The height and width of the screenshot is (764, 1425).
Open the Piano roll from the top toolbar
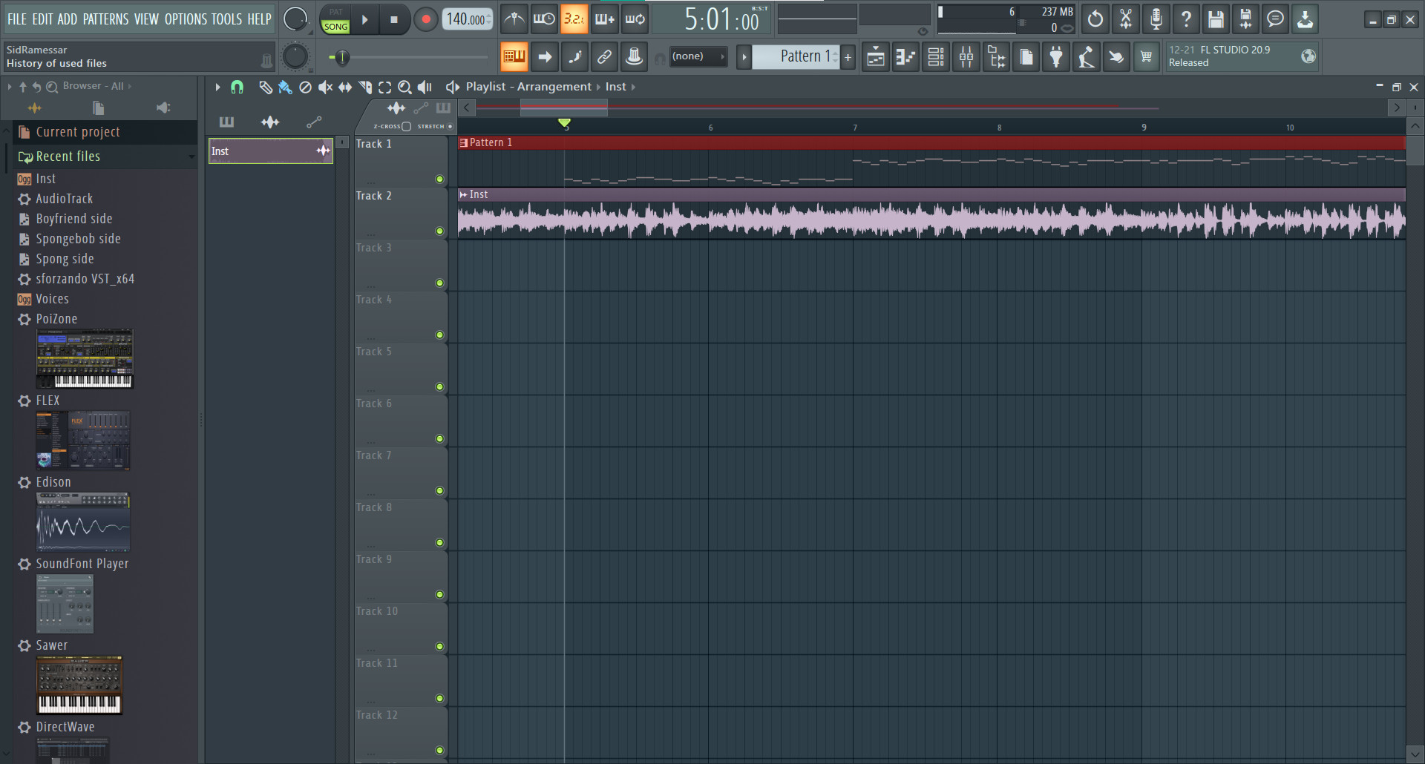[905, 56]
